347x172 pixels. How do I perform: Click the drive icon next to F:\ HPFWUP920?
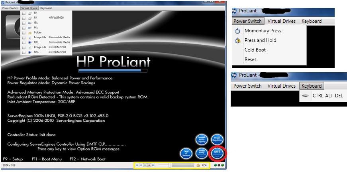click(x=30, y=18)
